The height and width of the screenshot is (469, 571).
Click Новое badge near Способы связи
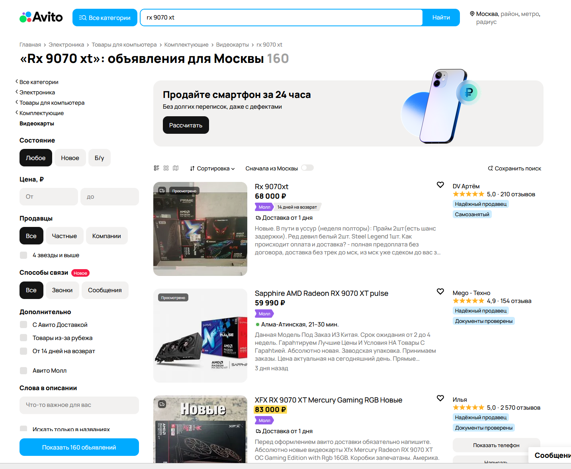tap(80, 273)
